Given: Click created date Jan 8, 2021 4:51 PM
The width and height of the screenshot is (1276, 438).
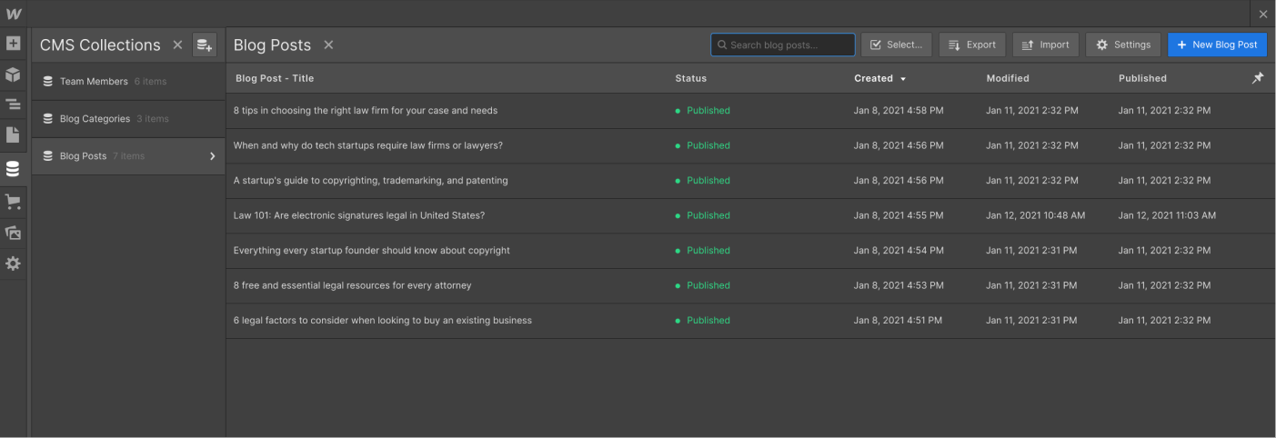Looking at the screenshot, I should (x=899, y=321).
